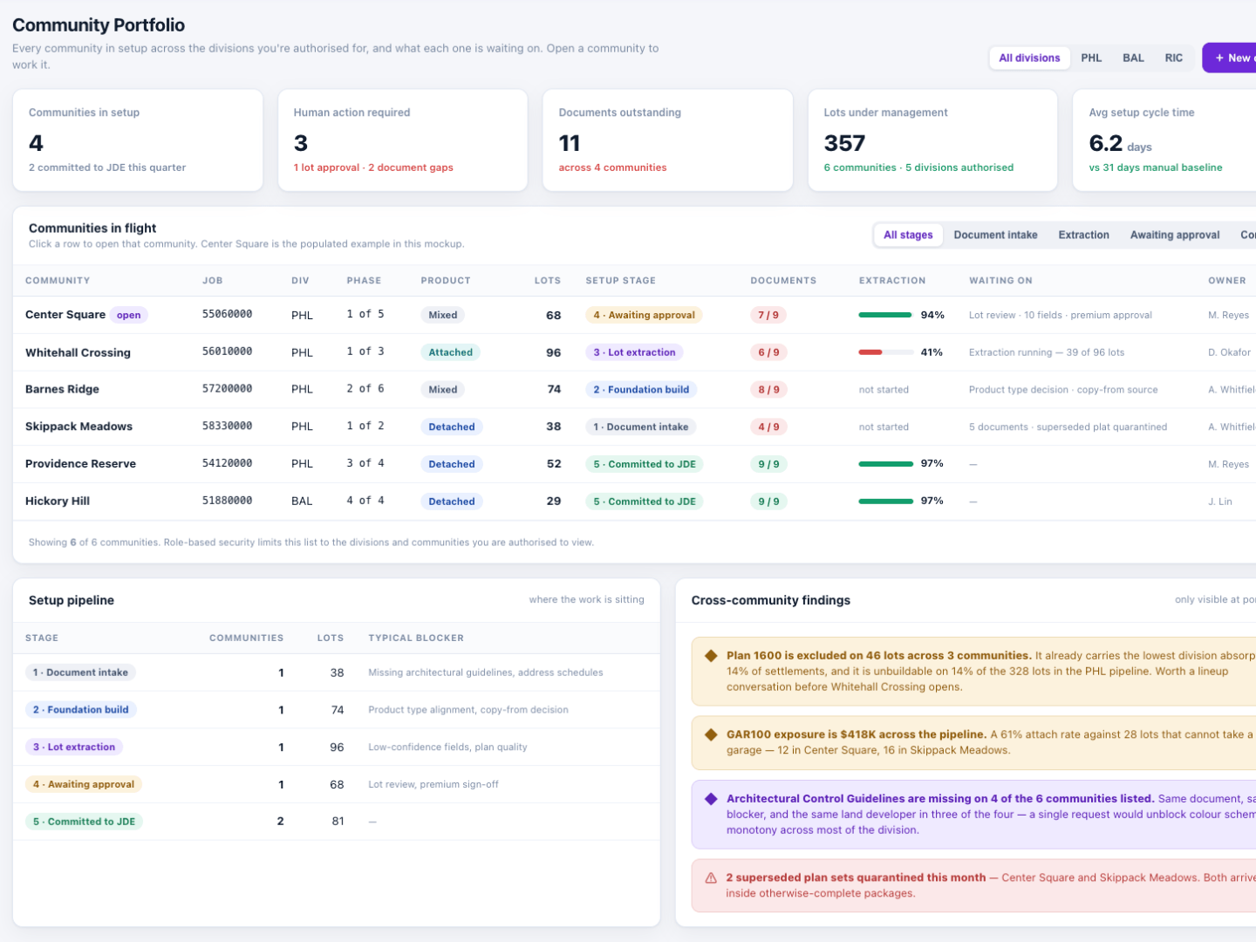
Task: Open the Lots under management card
Action: (933, 140)
